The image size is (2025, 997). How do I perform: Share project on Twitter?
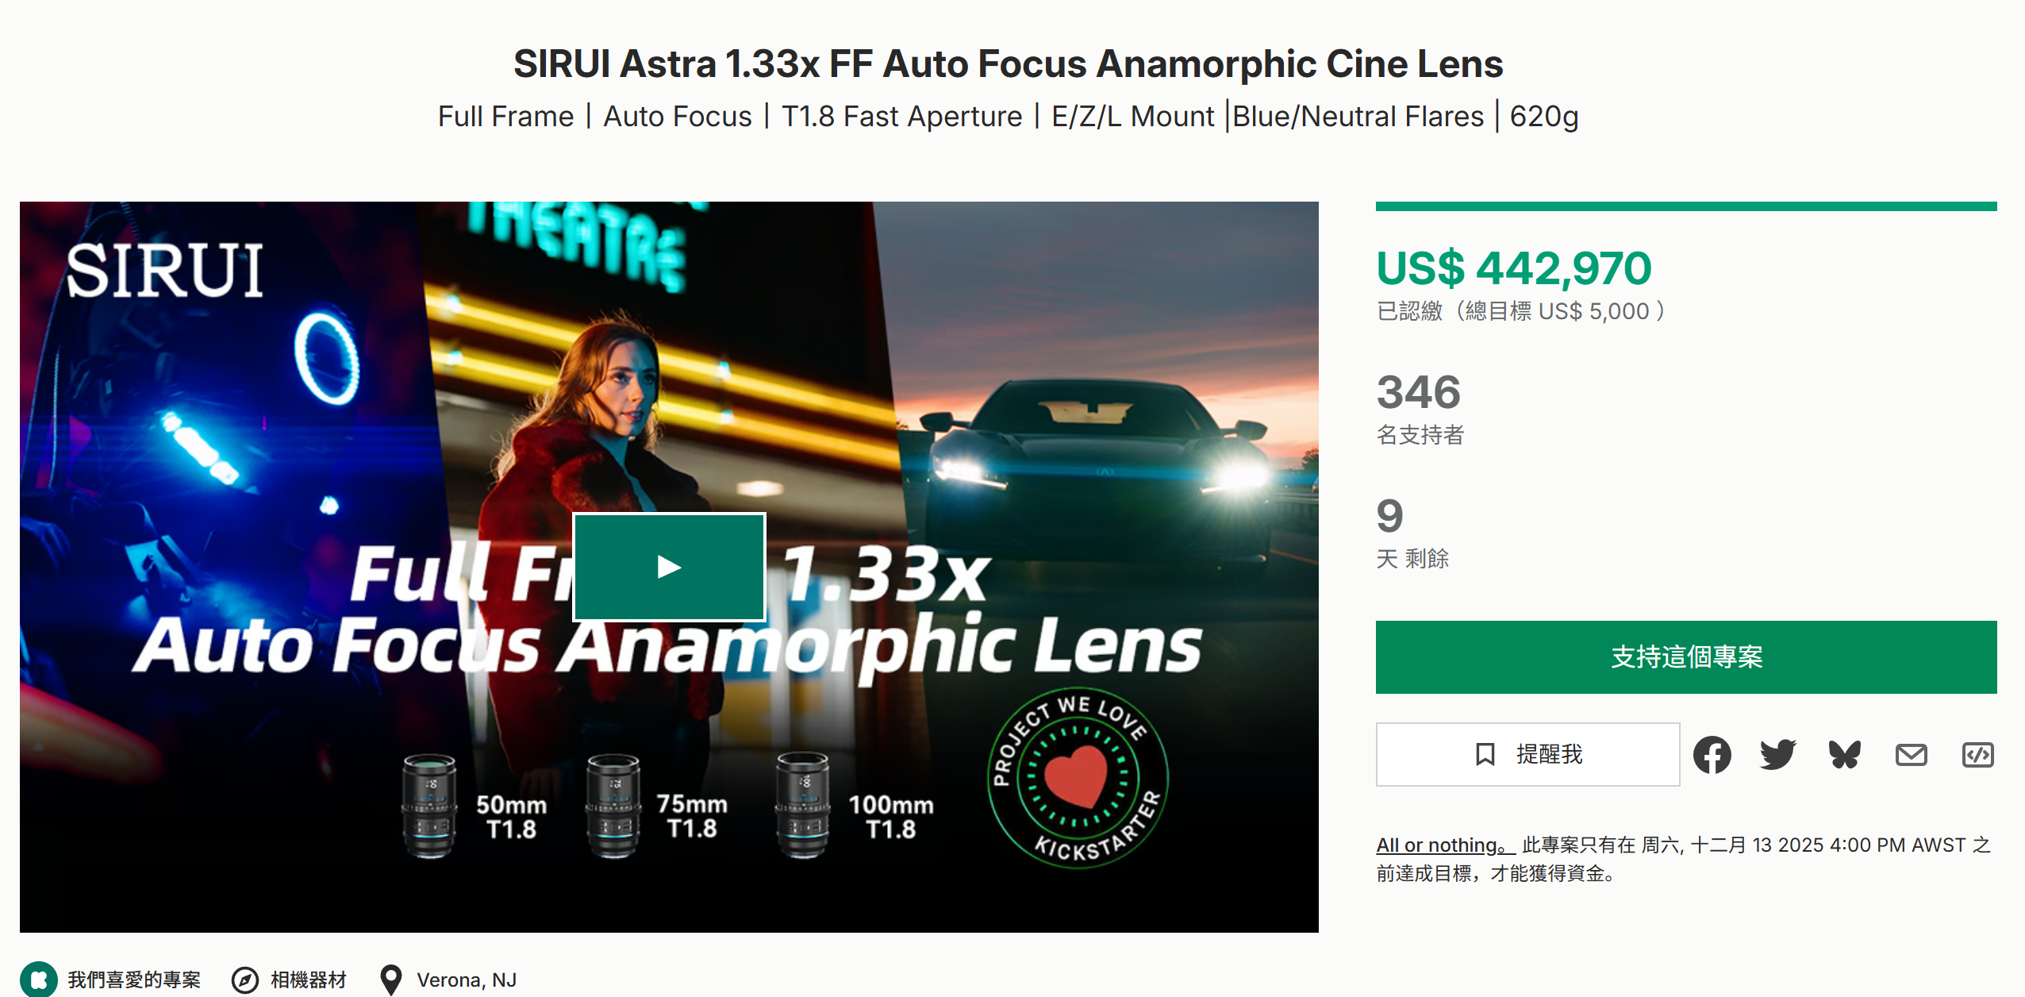[x=1777, y=754]
